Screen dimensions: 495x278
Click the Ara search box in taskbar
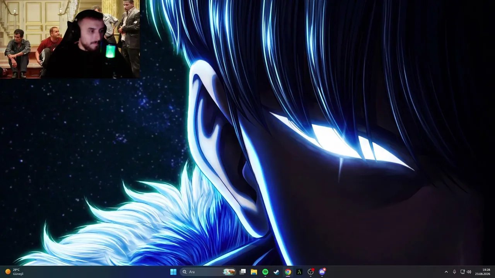(x=208, y=272)
